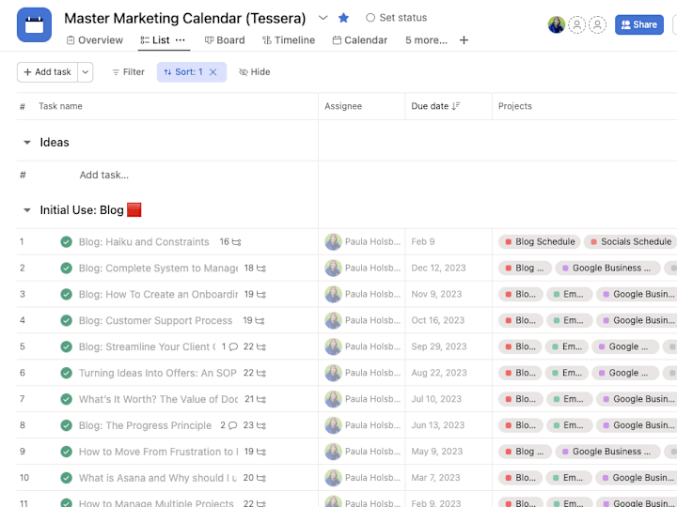Click Task name column header
Image resolution: width=677 pixels, height=507 pixels.
[x=60, y=106]
